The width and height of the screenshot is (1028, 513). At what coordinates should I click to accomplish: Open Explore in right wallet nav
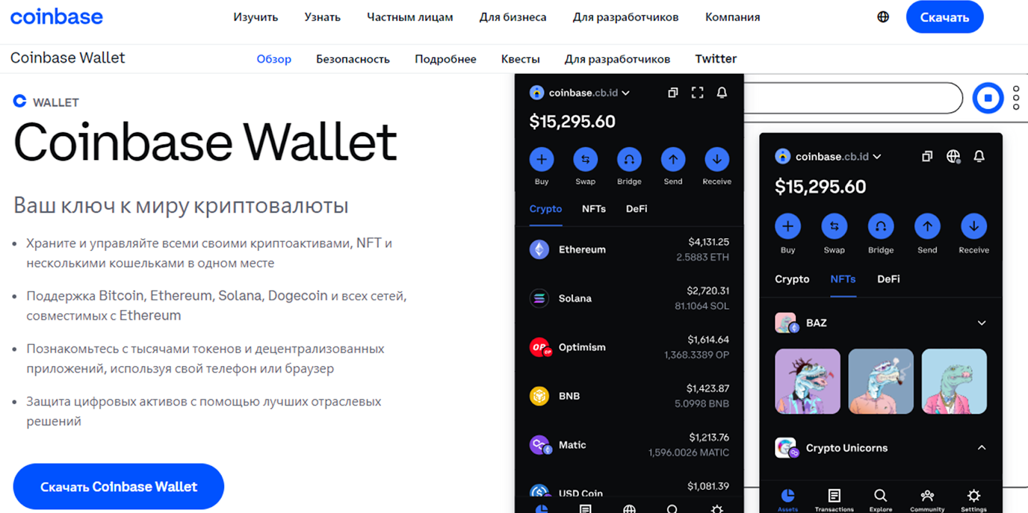tap(880, 500)
